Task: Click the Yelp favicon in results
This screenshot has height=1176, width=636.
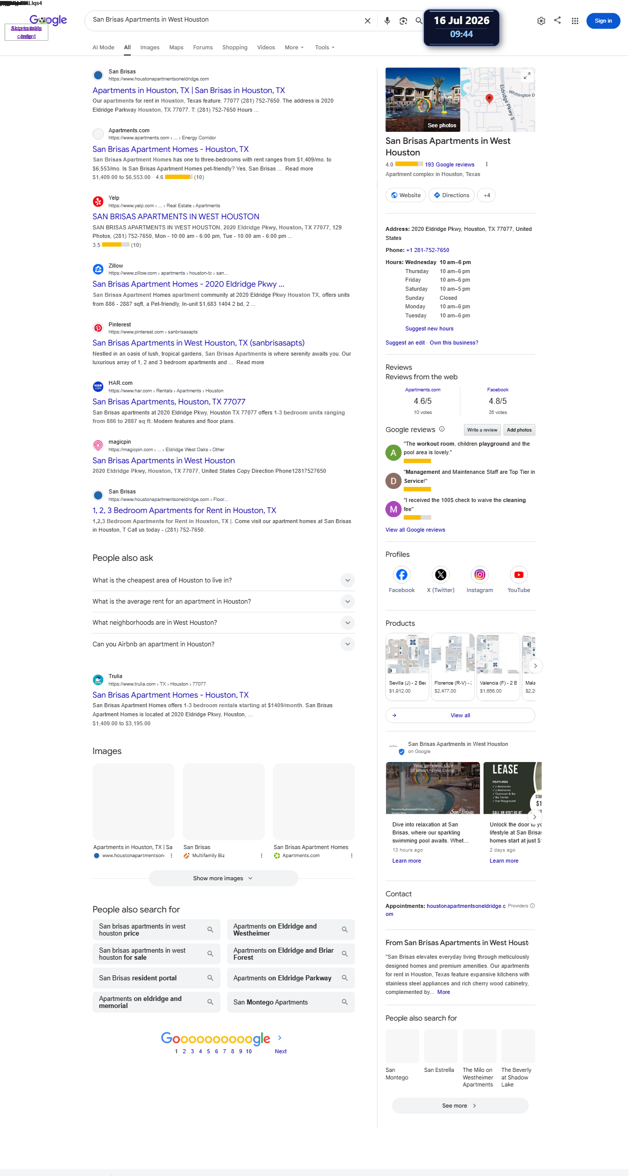Action: point(98,202)
